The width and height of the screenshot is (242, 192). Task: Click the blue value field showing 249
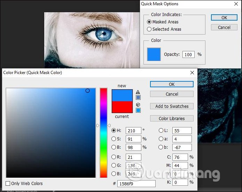coord(133,174)
